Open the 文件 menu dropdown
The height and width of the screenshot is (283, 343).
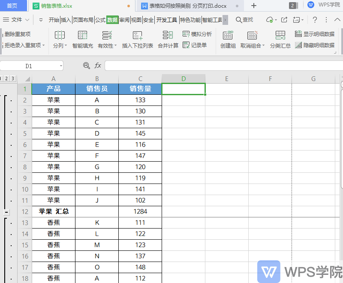pos(16,20)
